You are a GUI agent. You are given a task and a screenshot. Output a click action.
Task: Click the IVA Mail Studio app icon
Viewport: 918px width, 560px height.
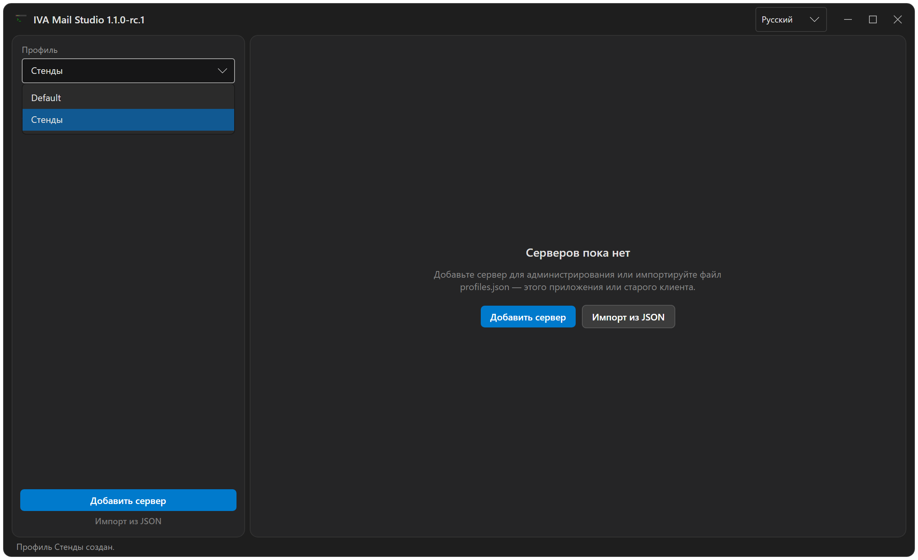[x=21, y=18]
